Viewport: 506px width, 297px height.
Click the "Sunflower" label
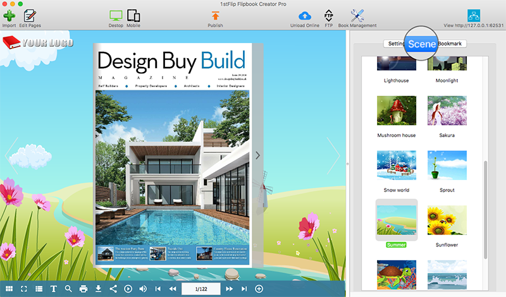pyautogui.click(x=447, y=245)
